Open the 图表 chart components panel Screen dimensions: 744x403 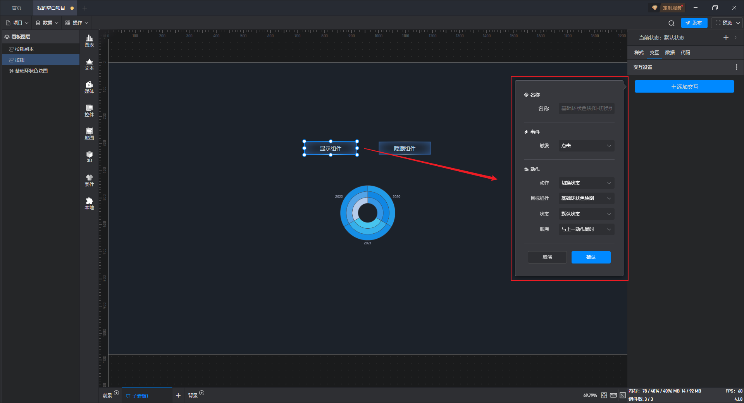click(x=89, y=40)
